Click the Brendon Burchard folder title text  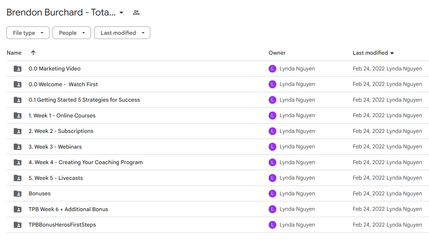point(61,12)
